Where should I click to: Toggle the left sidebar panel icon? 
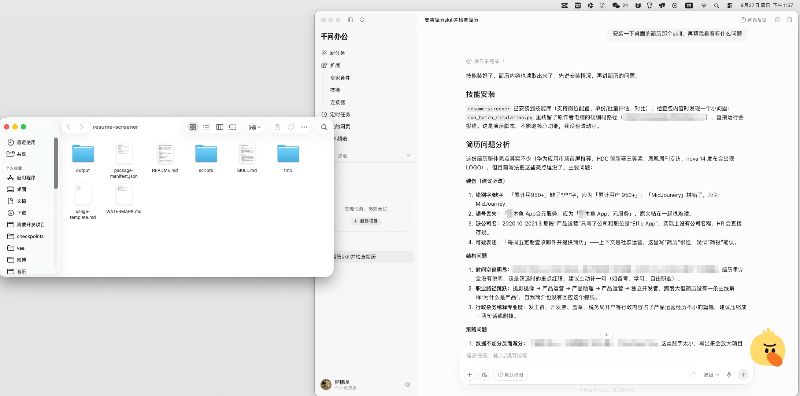[x=351, y=20]
